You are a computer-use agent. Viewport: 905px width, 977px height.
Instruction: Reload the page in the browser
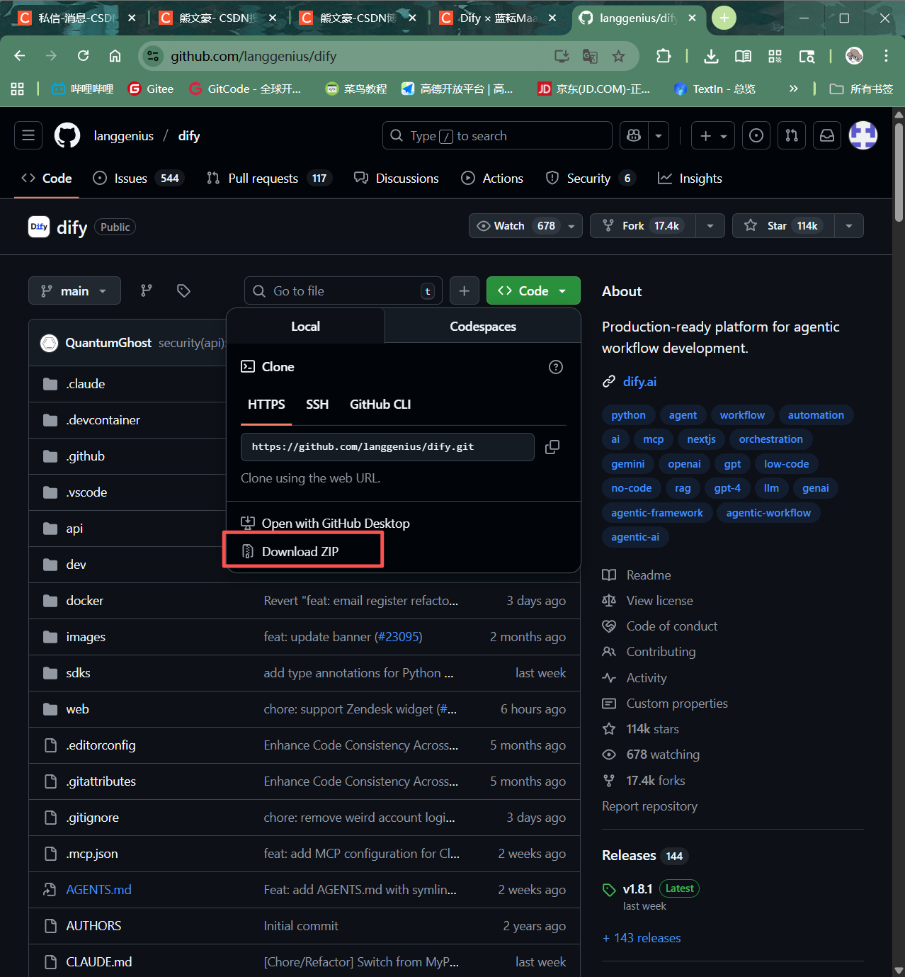[84, 56]
